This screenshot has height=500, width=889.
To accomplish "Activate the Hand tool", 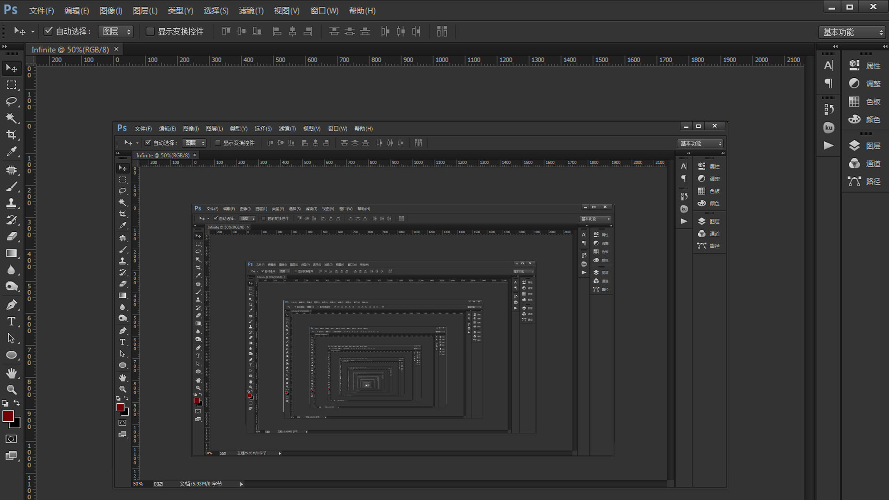I will tap(12, 373).
